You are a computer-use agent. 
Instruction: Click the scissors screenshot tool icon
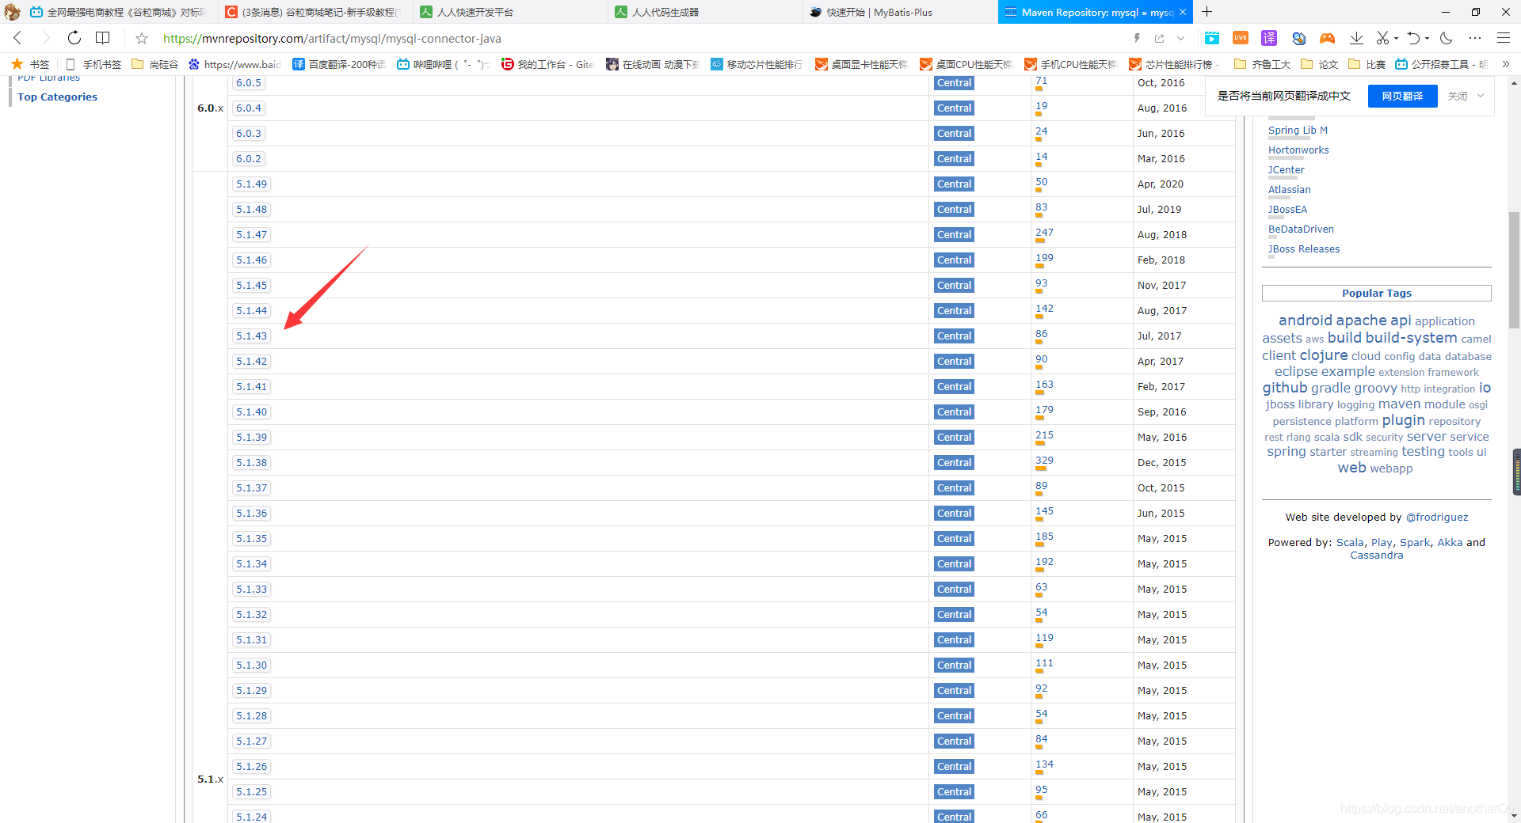tap(1382, 38)
